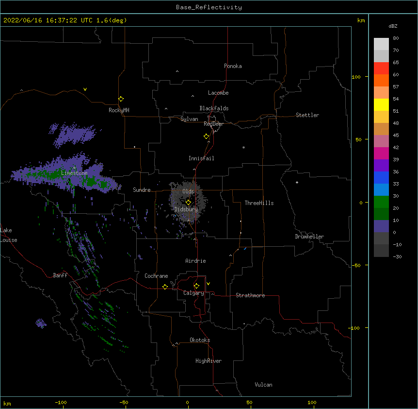418x409 pixels.
Task: Click the white asterisk marker east of Innisfail
Action: pyautogui.click(x=243, y=147)
